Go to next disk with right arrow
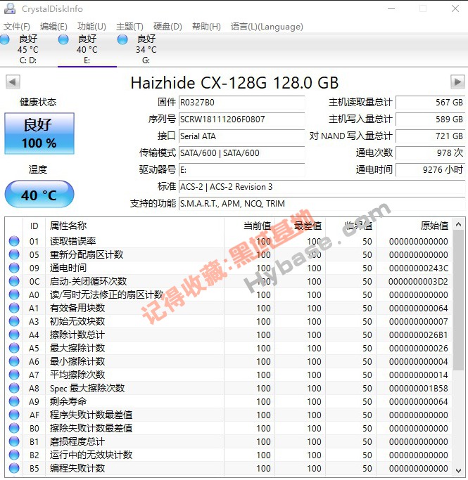 click(x=457, y=82)
